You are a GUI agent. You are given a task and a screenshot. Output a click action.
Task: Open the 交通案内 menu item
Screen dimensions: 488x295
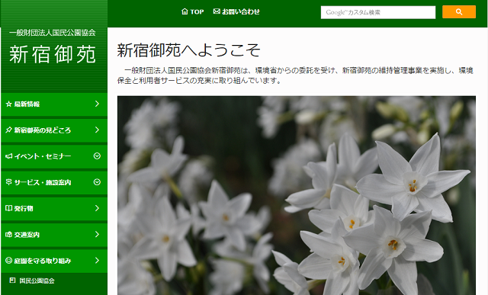click(x=54, y=235)
